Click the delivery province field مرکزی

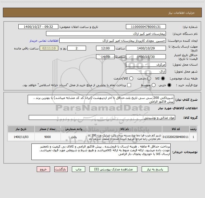(x=146, y=65)
